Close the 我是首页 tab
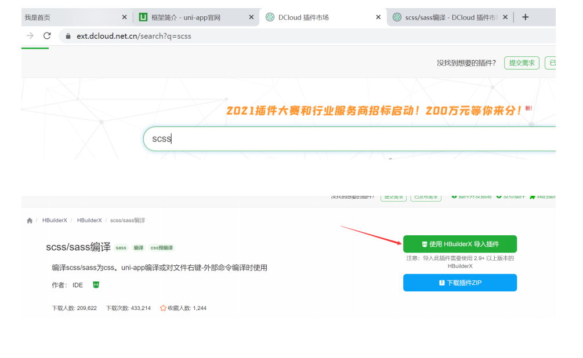The image size is (583, 358). 125,17
